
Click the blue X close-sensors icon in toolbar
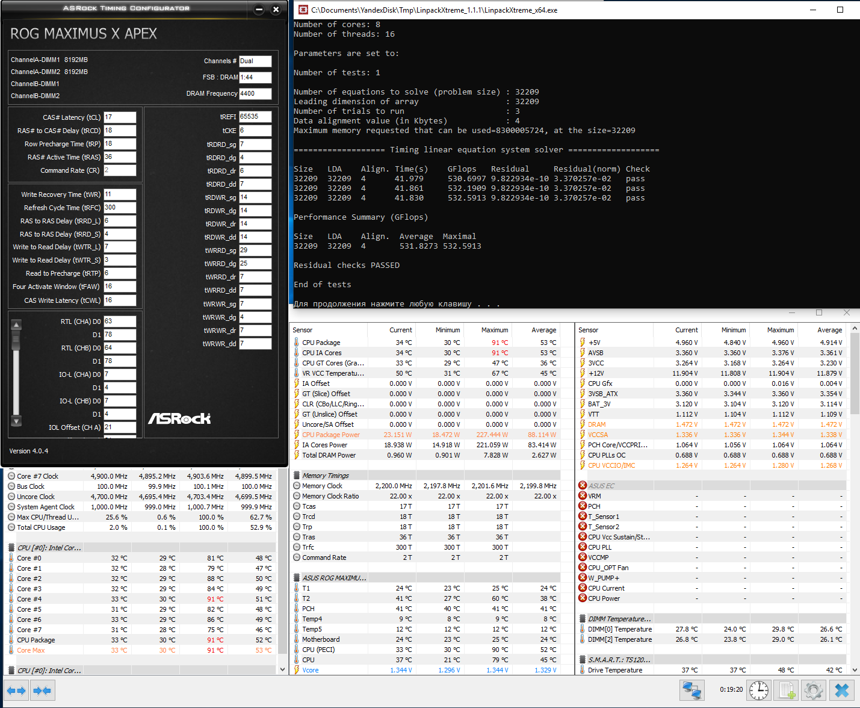841,690
